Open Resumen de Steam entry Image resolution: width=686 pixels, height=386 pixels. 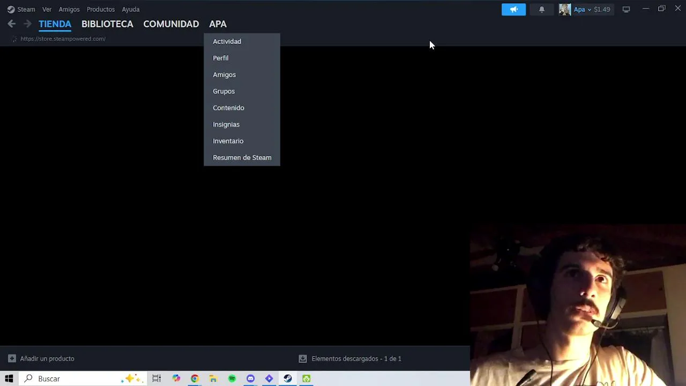click(x=242, y=158)
